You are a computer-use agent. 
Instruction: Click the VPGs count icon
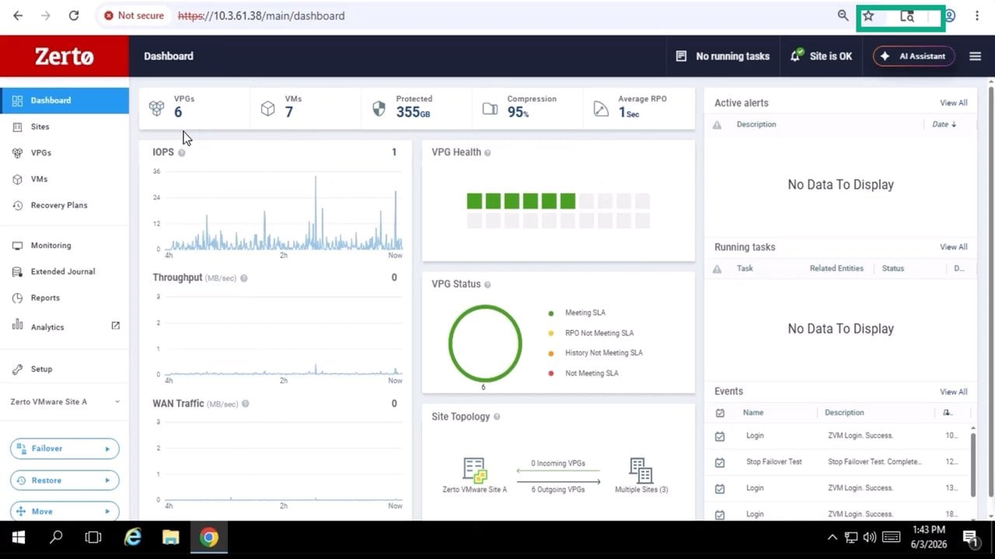(x=157, y=109)
